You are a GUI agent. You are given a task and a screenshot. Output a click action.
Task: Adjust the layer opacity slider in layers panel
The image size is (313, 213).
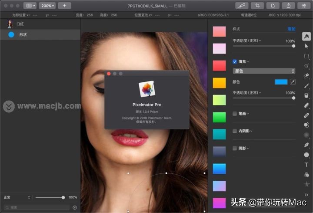coord(63,197)
